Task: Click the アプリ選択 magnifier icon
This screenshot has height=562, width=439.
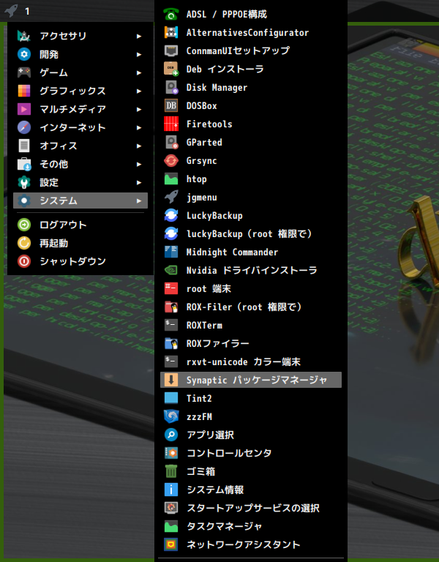Action: pyautogui.click(x=171, y=435)
